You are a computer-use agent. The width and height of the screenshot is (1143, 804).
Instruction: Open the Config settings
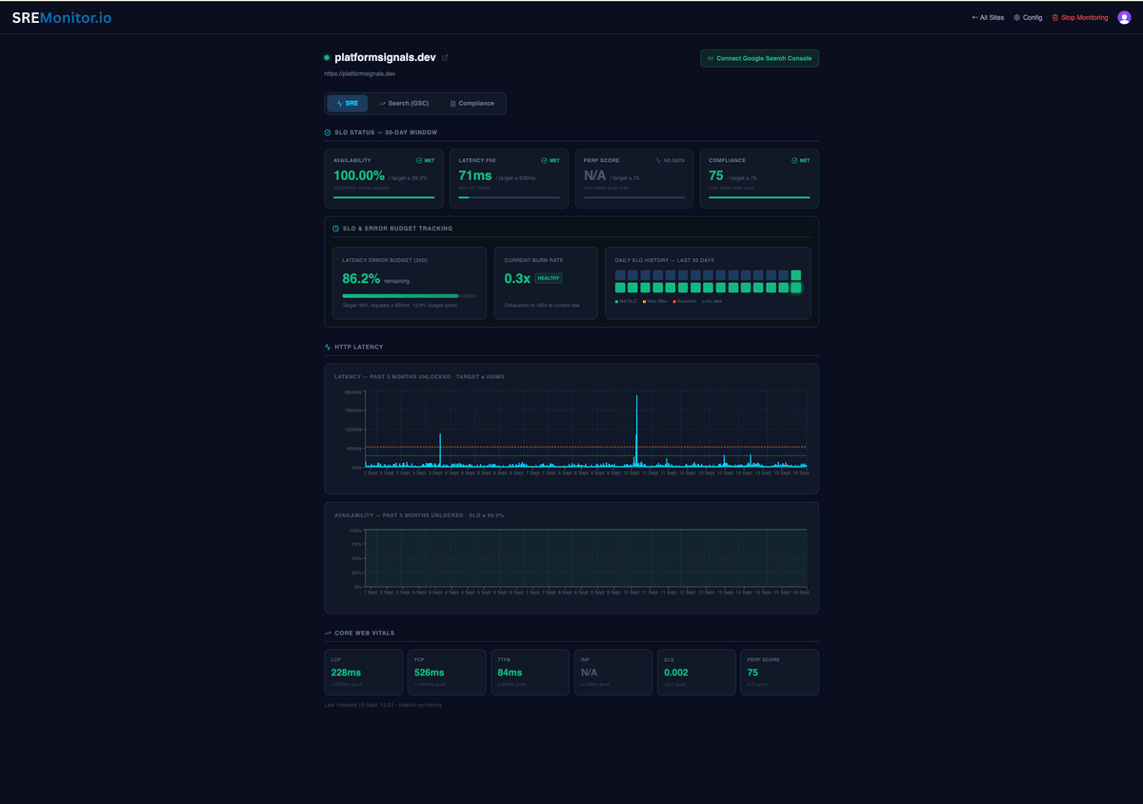pyautogui.click(x=1028, y=17)
